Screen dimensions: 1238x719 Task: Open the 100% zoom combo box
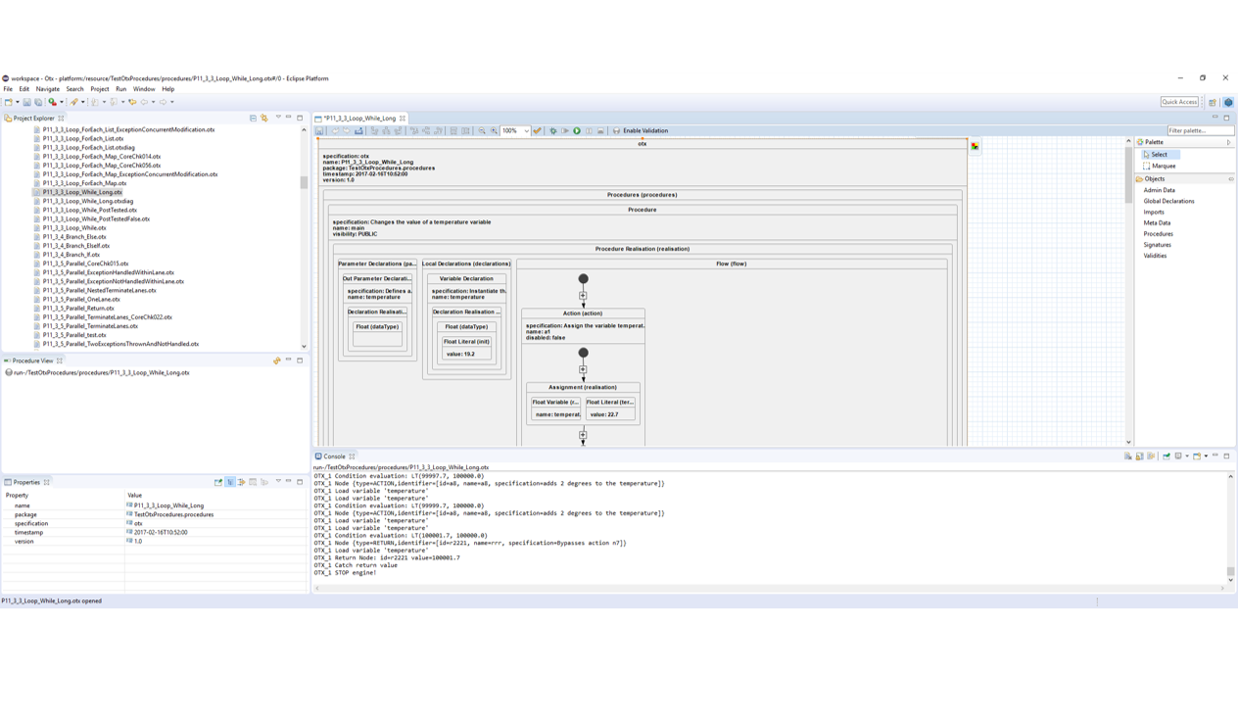(x=515, y=130)
